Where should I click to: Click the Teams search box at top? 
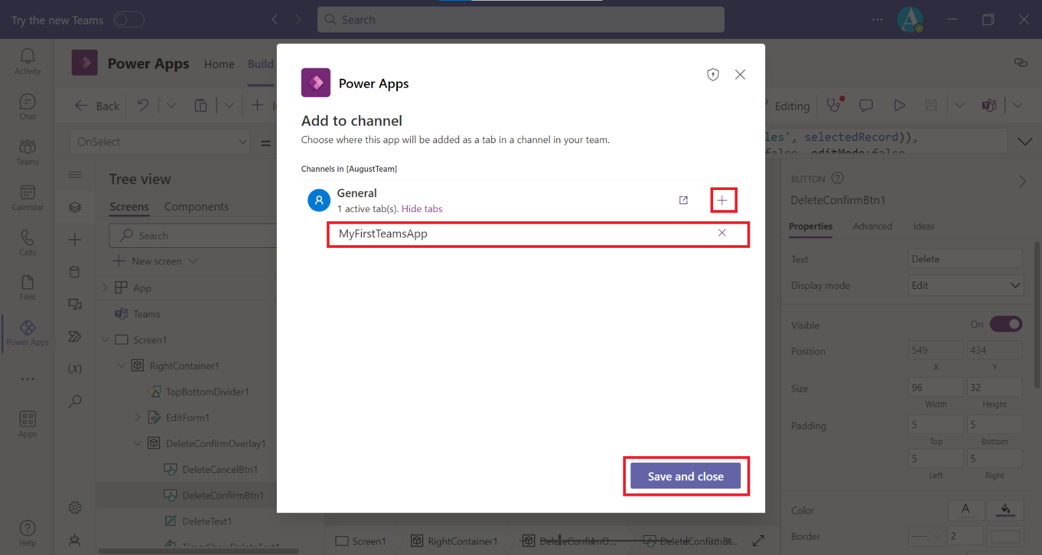520,20
